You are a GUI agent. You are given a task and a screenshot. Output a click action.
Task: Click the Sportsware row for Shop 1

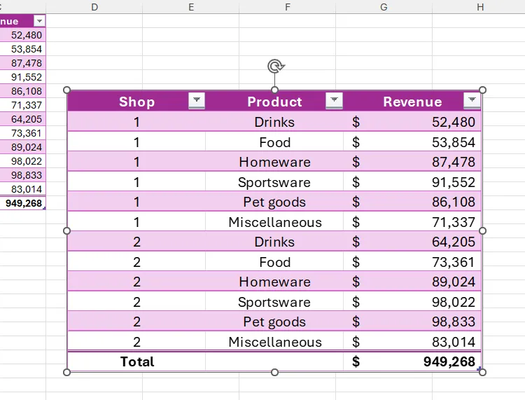tap(274, 182)
